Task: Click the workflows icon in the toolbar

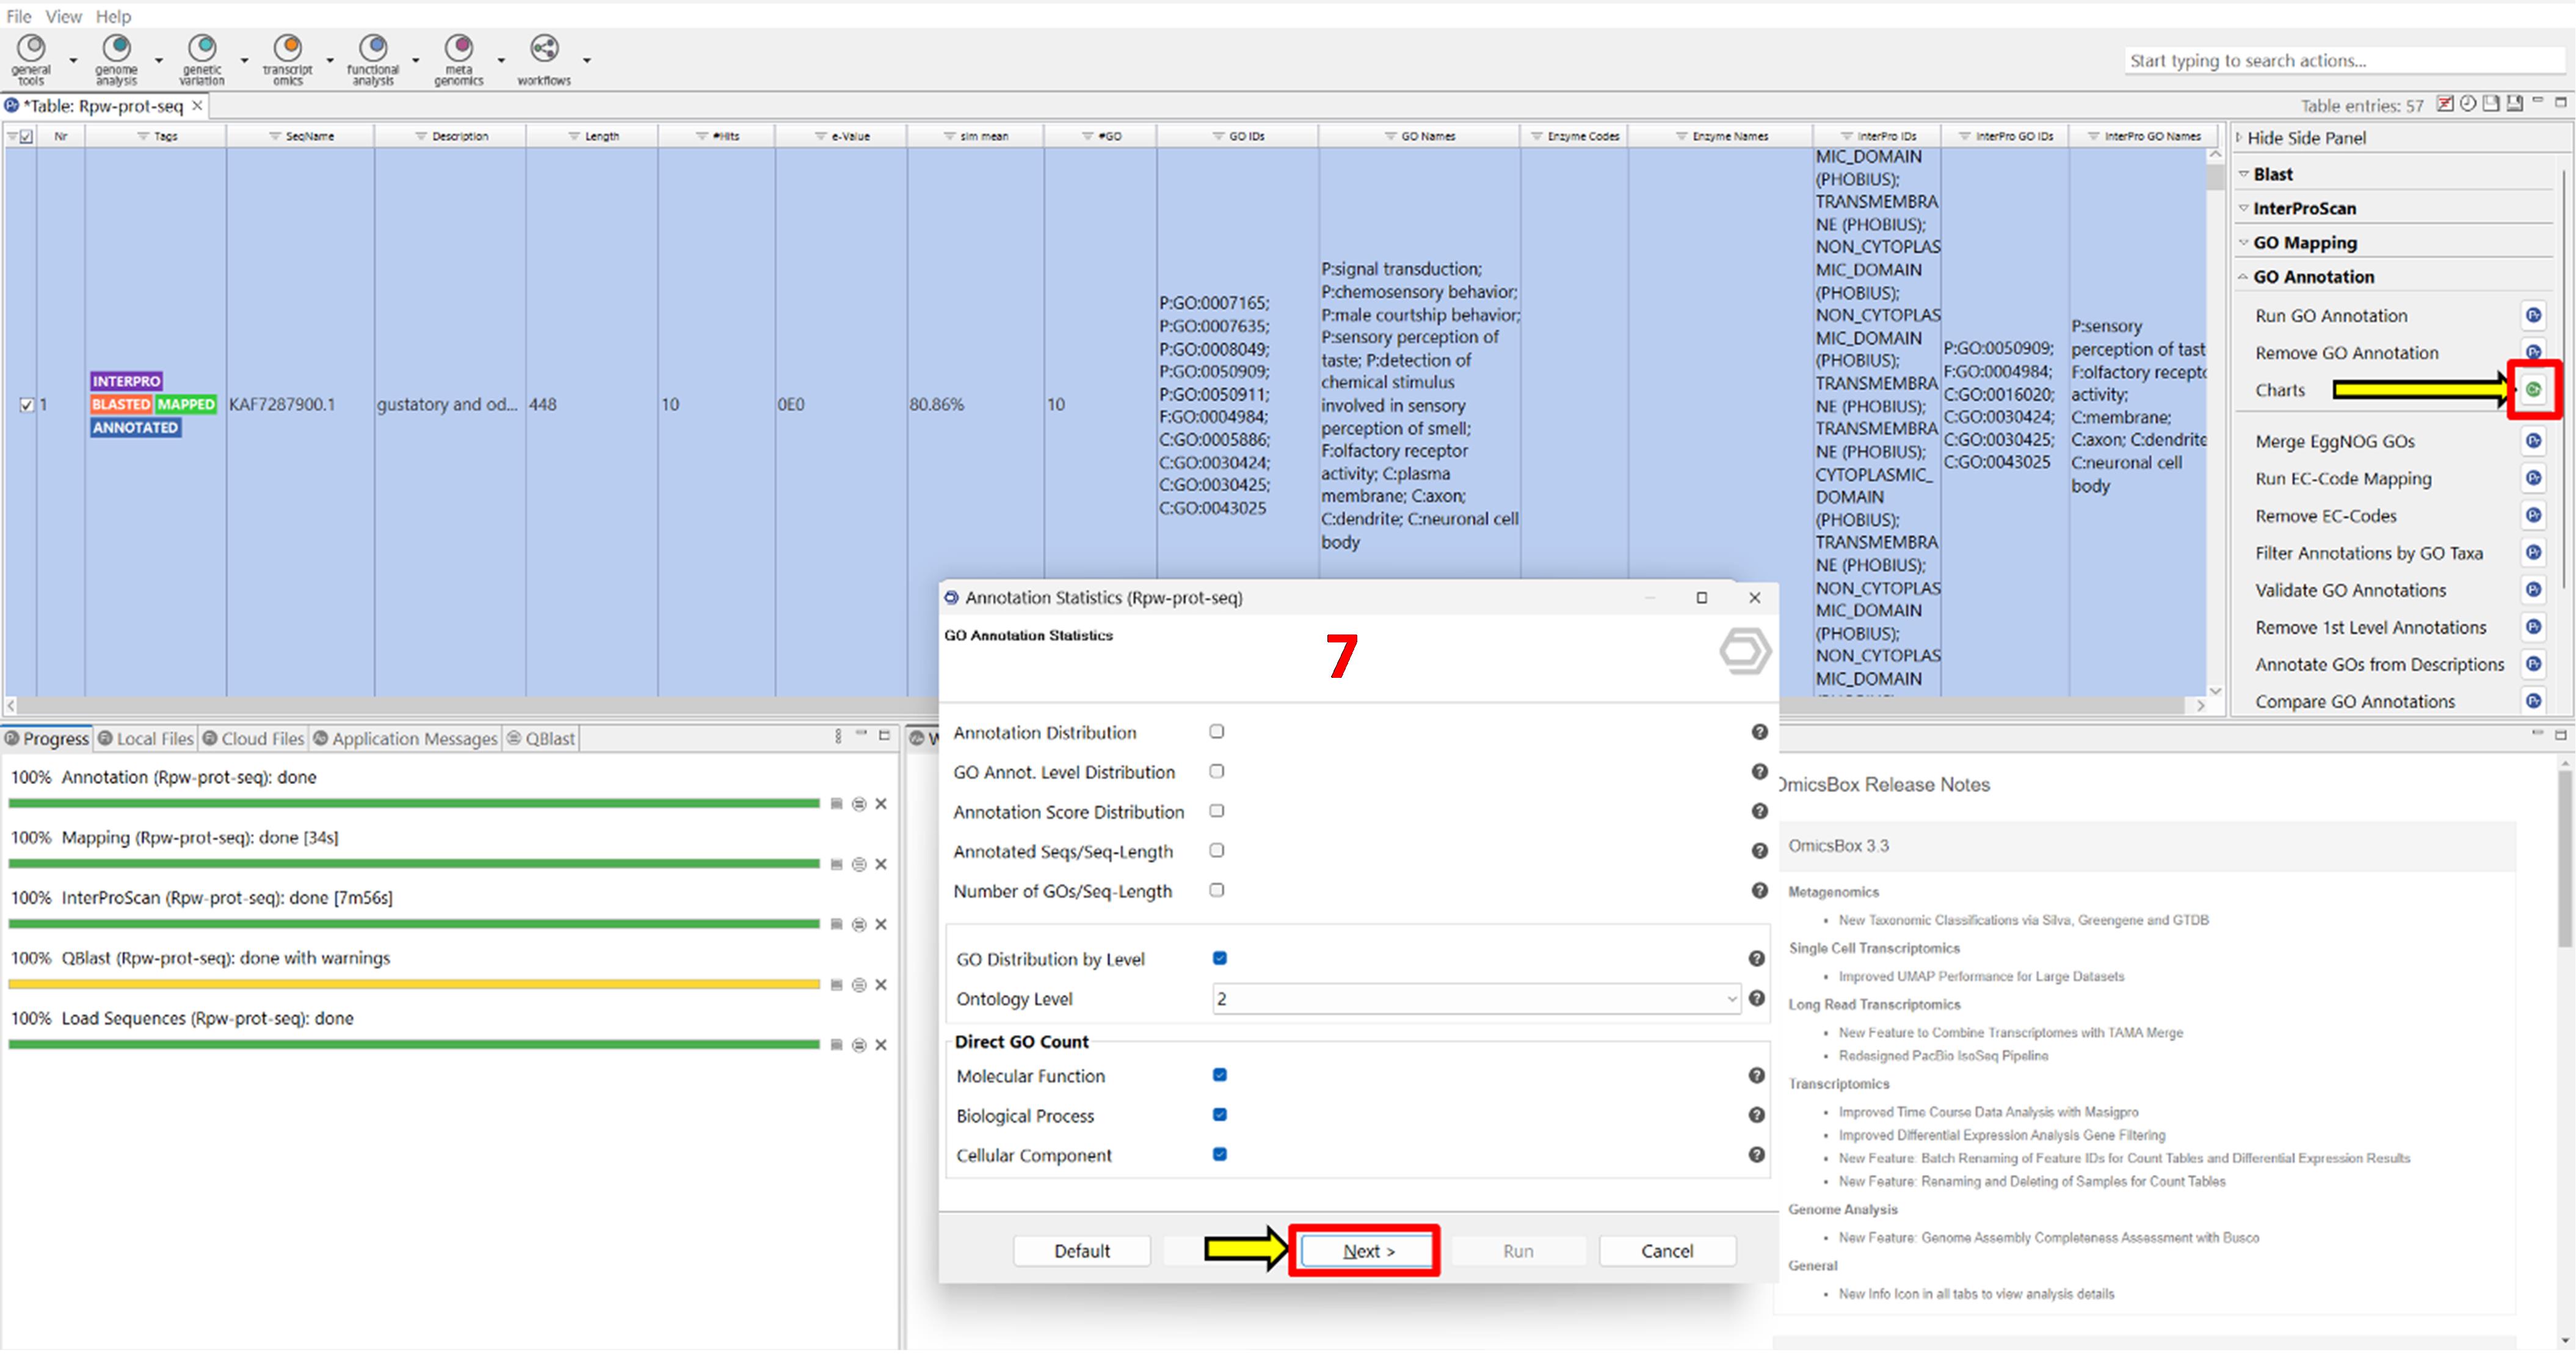Action: point(544,49)
